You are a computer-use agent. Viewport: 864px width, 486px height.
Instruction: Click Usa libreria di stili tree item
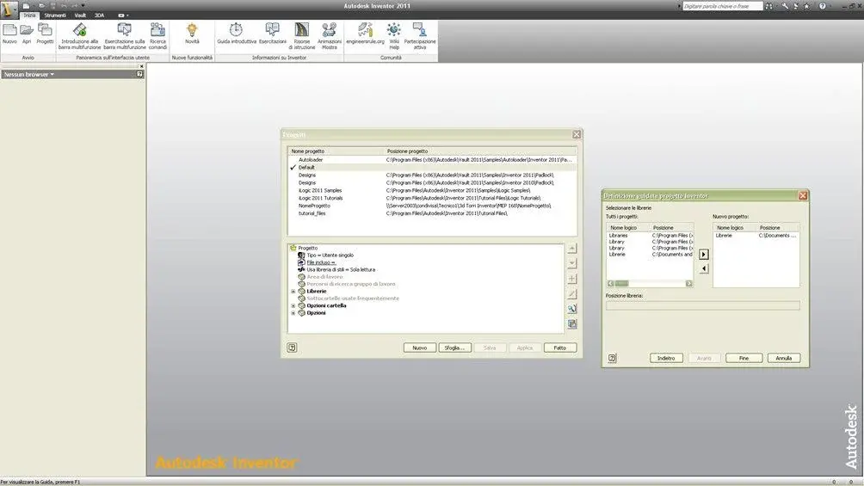click(341, 269)
